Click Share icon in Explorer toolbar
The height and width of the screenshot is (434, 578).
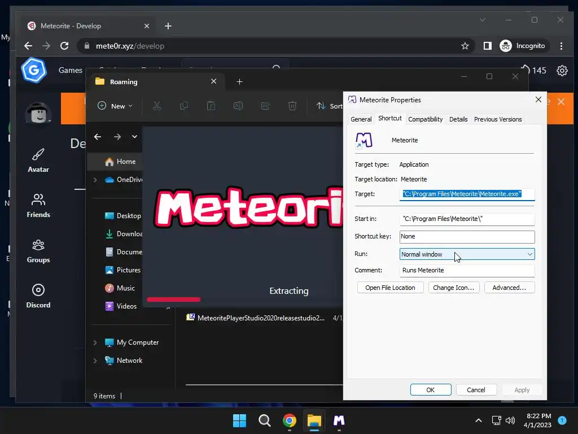[x=265, y=106]
